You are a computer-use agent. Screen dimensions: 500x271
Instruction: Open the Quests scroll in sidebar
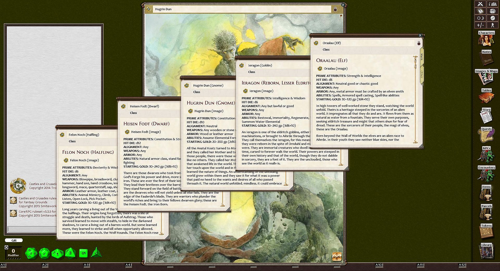click(486, 135)
